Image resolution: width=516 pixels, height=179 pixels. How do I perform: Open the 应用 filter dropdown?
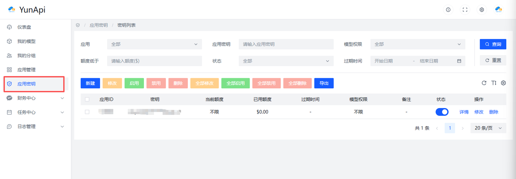pos(154,44)
